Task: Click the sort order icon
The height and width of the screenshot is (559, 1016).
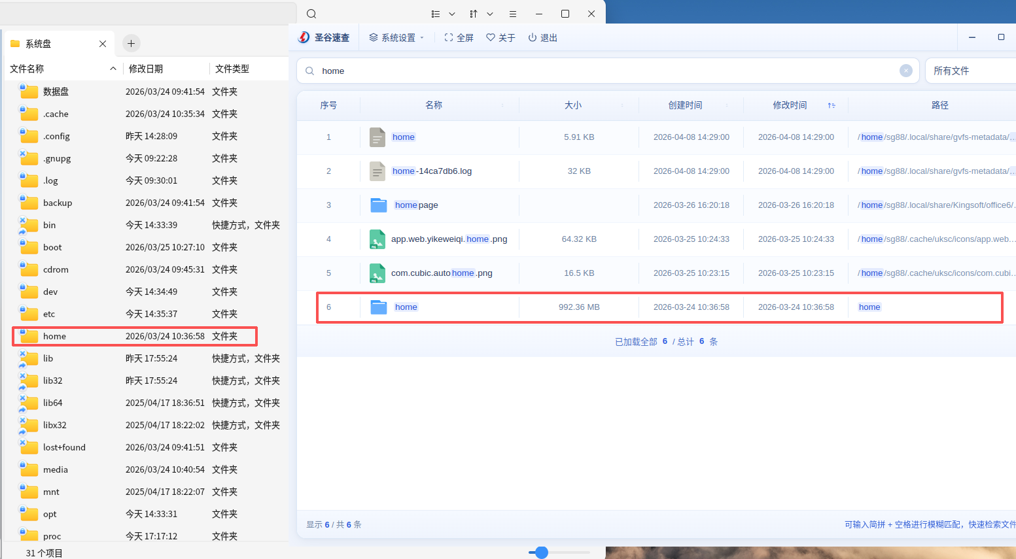Action: pyautogui.click(x=474, y=14)
